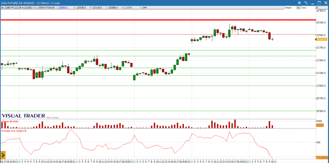
Task: Click the orange arrow panel expander button
Action: pyautogui.click(x=3, y=155)
